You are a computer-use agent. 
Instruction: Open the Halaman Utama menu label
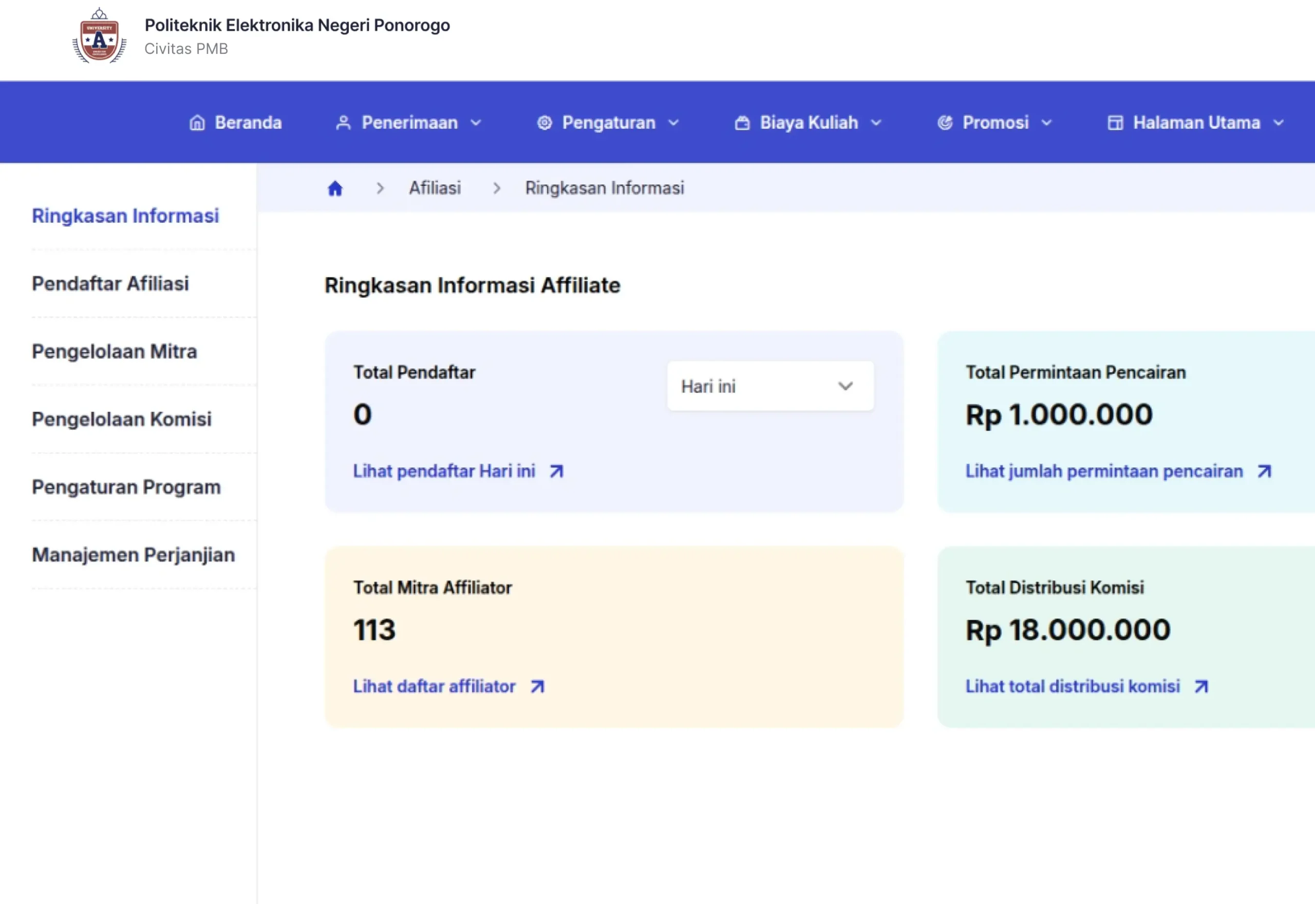point(1197,123)
